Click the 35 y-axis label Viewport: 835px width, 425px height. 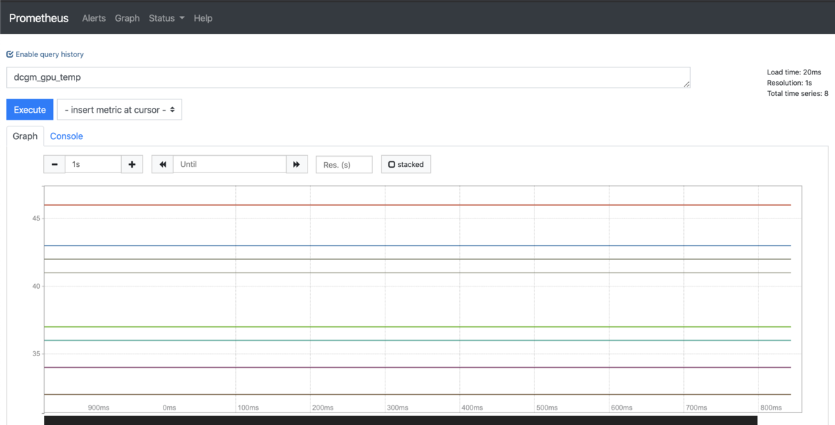[x=36, y=354]
